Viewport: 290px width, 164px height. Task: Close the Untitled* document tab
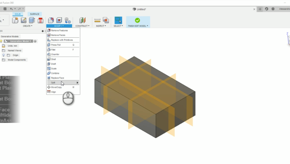point(254,9)
